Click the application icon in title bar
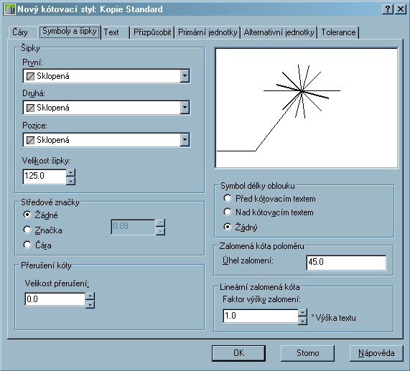The image size is (410, 371). point(10,9)
